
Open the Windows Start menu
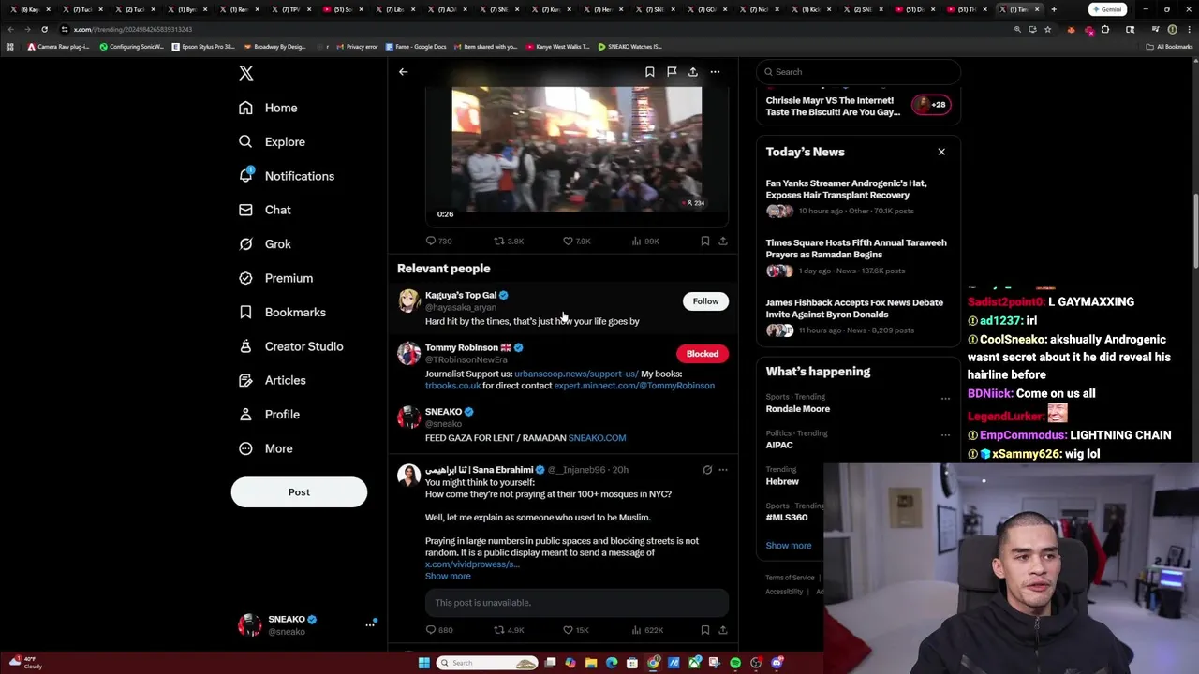click(x=423, y=663)
